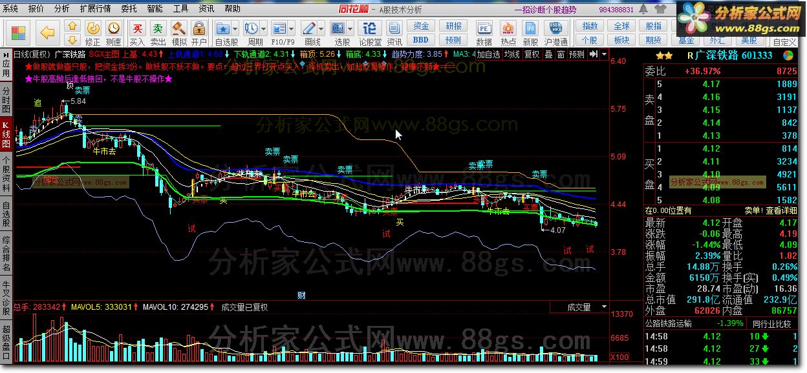Image resolution: width=807 pixels, height=373 pixels.
Task: Open the 选股 (stock picker) icon
Action: 338,29
